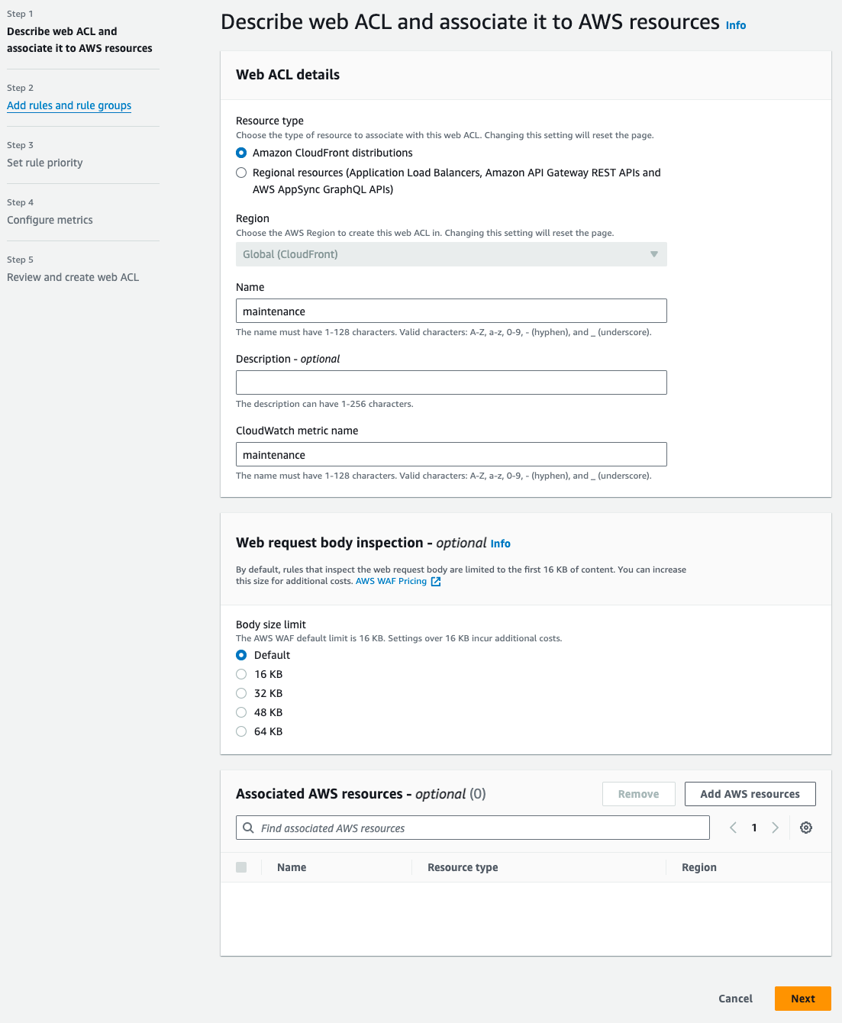Click Info link next to page title
Image resolution: width=842 pixels, height=1023 pixels.
(x=736, y=25)
